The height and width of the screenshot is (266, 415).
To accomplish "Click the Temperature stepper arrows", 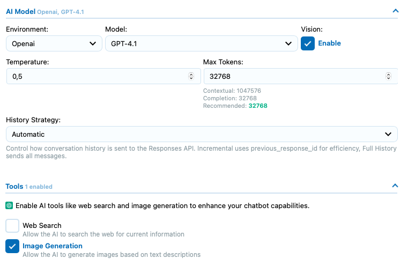I will [x=191, y=76].
